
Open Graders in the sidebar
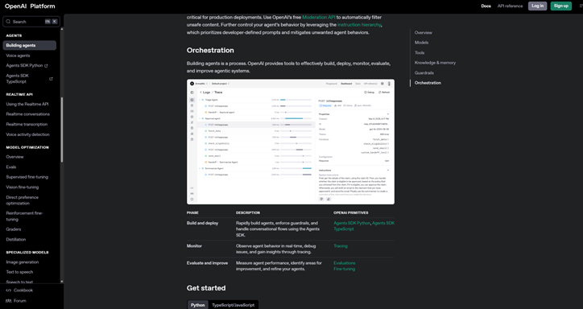pyautogui.click(x=14, y=229)
